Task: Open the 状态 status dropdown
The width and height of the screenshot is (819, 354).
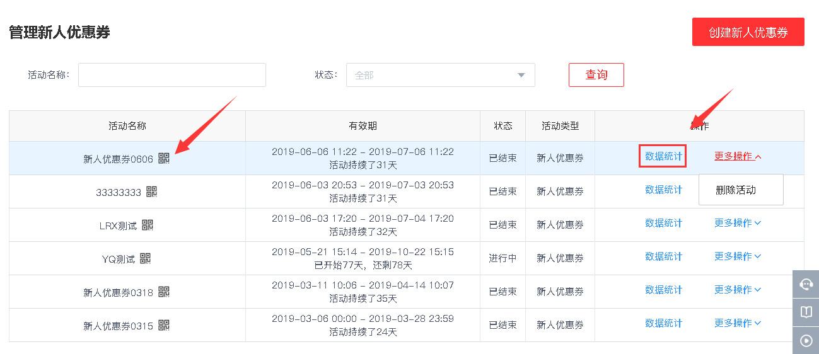Action: pyautogui.click(x=440, y=75)
